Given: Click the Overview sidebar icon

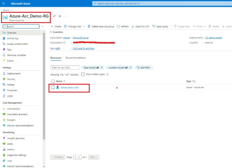Looking at the screenshot, I should tap(4, 33).
